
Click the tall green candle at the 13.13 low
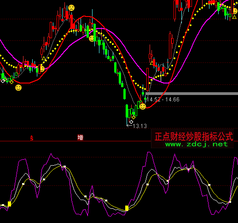[127, 111]
